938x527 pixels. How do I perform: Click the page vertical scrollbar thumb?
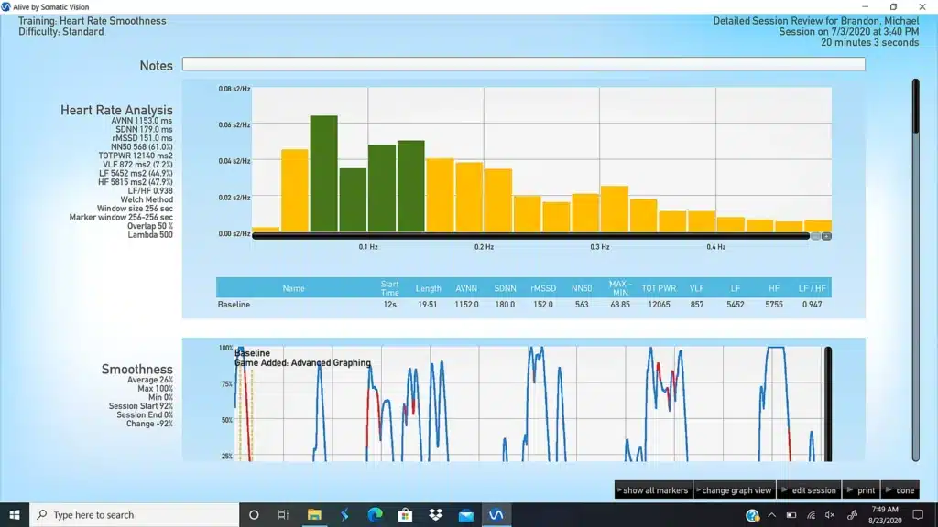(x=915, y=106)
